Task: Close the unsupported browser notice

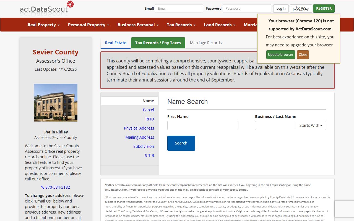Action: [x=303, y=54]
